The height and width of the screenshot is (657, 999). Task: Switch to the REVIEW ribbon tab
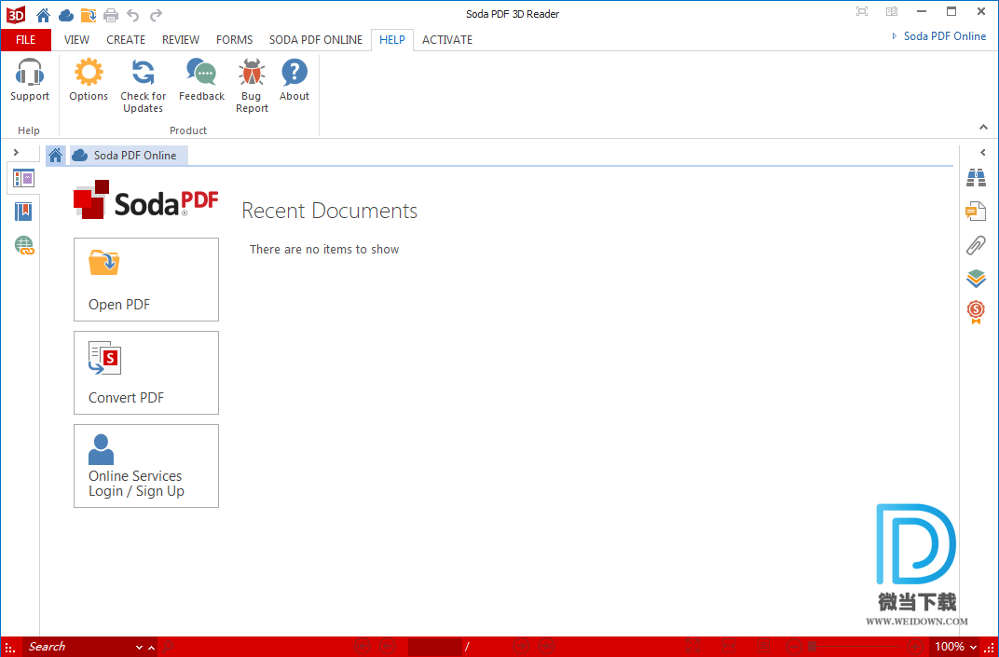pos(180,39)
